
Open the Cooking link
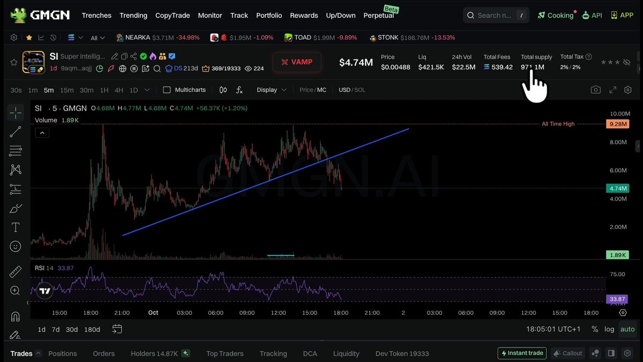[556, 15]
